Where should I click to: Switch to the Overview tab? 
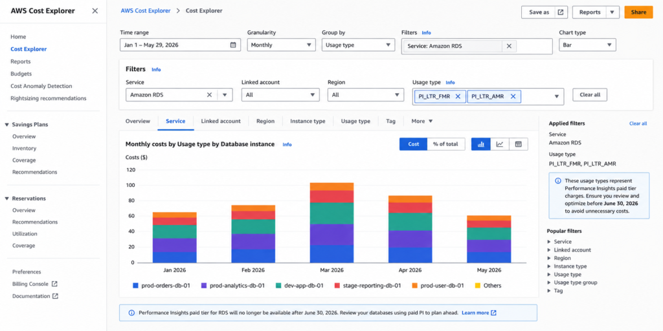[x=137, y=121]
